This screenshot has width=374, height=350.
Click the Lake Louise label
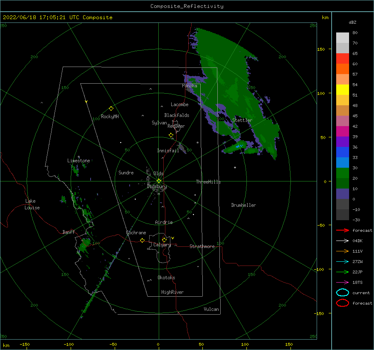32,204
